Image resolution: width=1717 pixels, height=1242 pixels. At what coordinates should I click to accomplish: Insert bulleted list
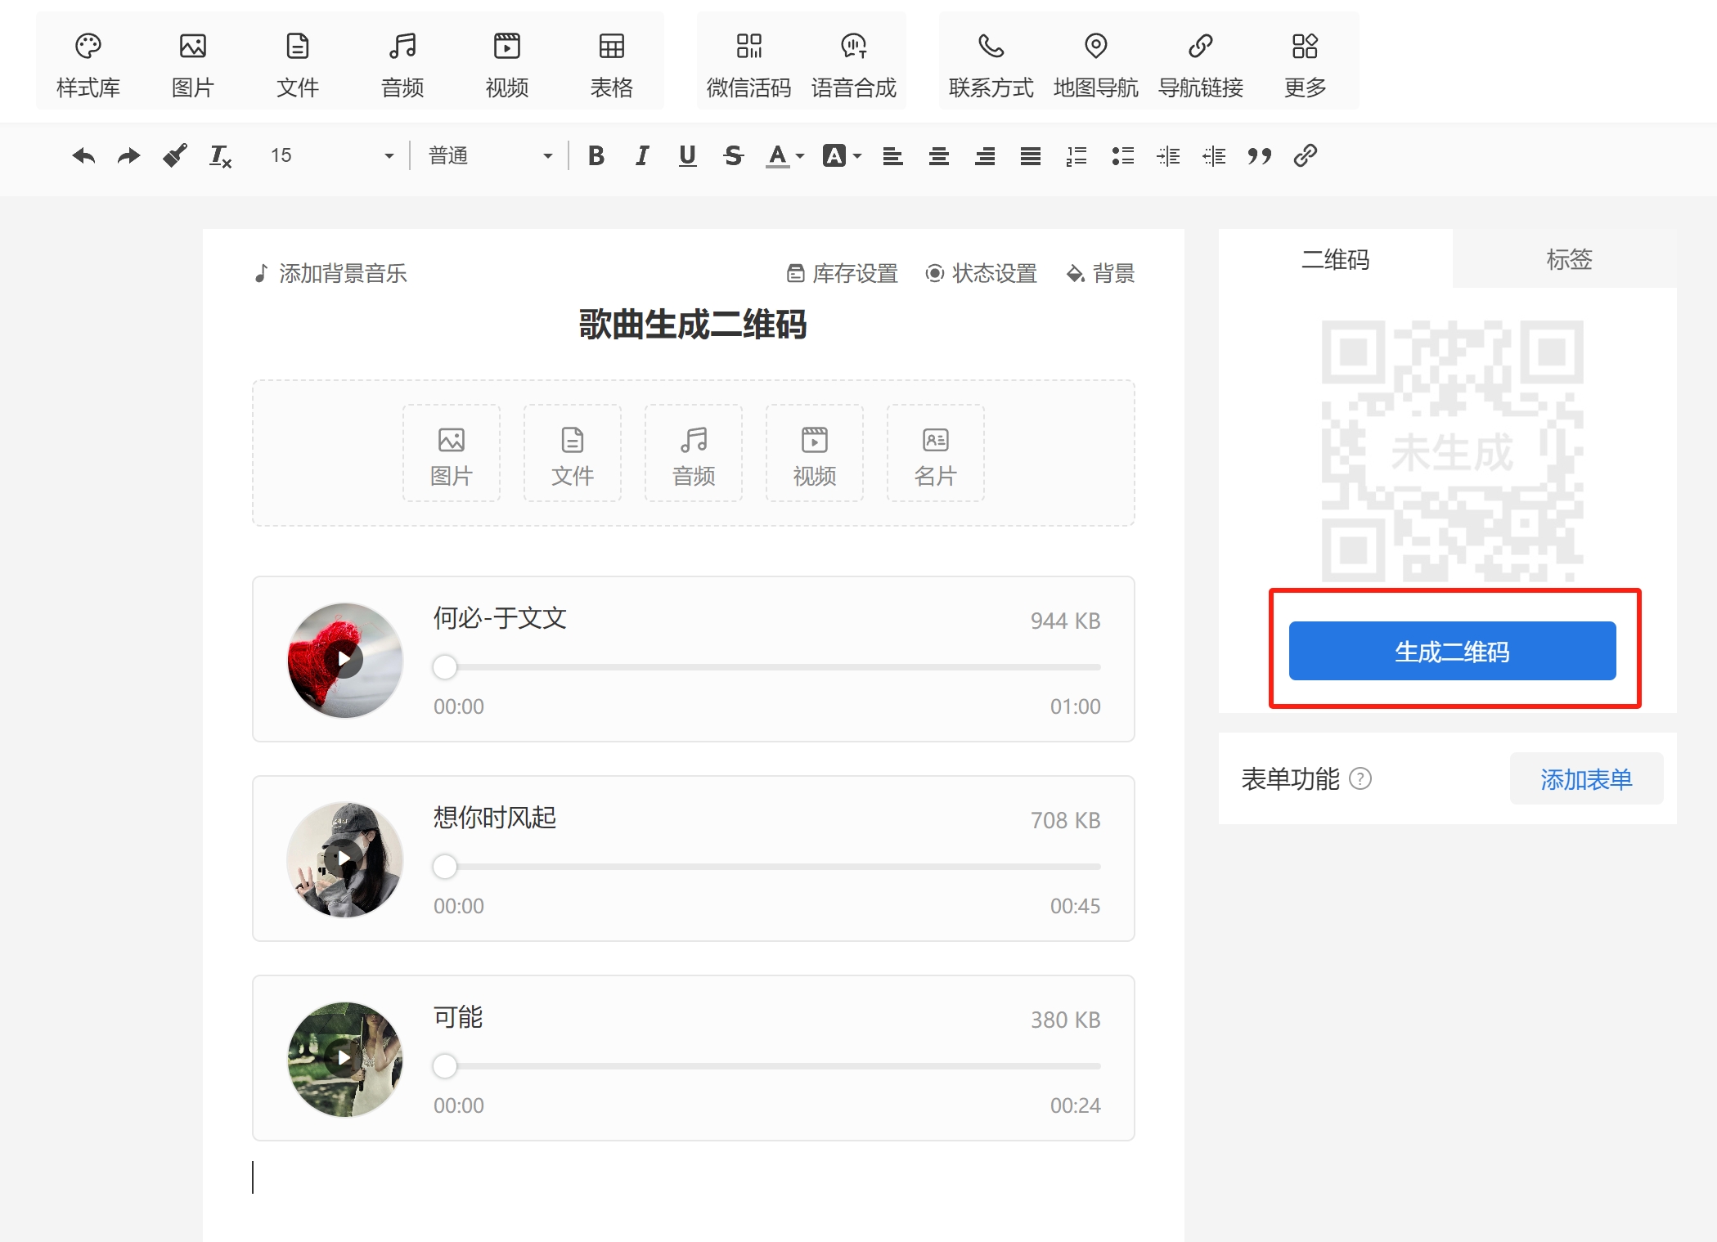pyautogui.click(x=1122, y=155)
